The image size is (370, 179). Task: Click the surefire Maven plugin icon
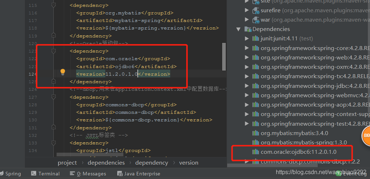[256, 10]
